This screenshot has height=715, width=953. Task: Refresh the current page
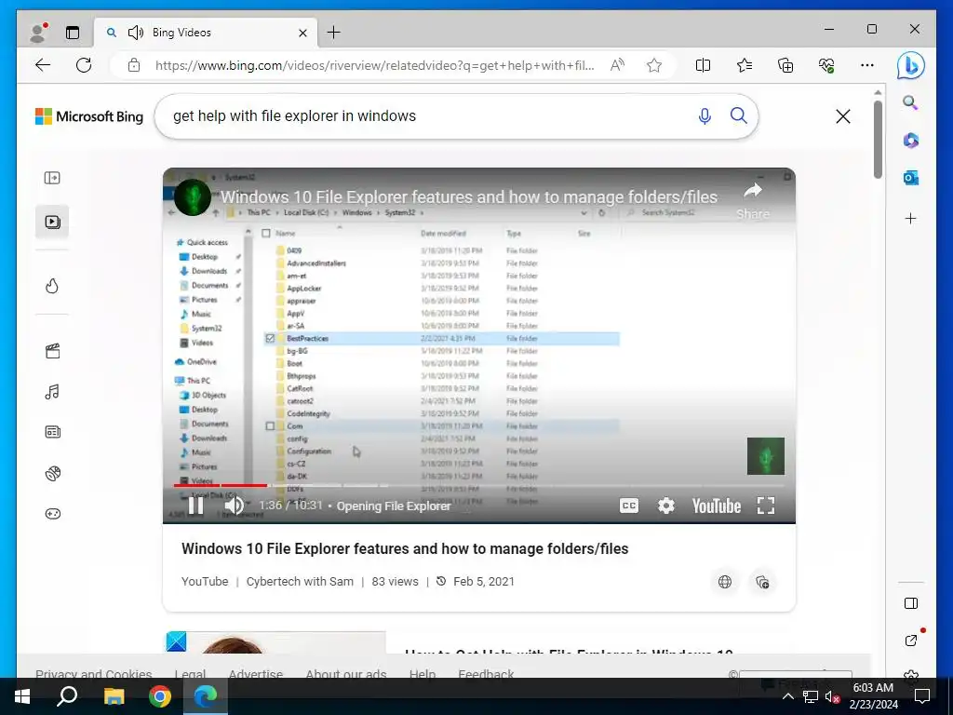click(84, 65)
